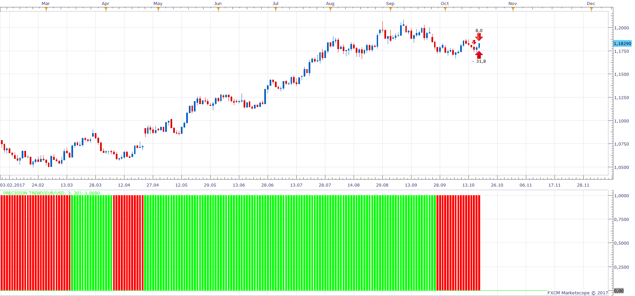Click the 1,1250 price axis label

621,97
